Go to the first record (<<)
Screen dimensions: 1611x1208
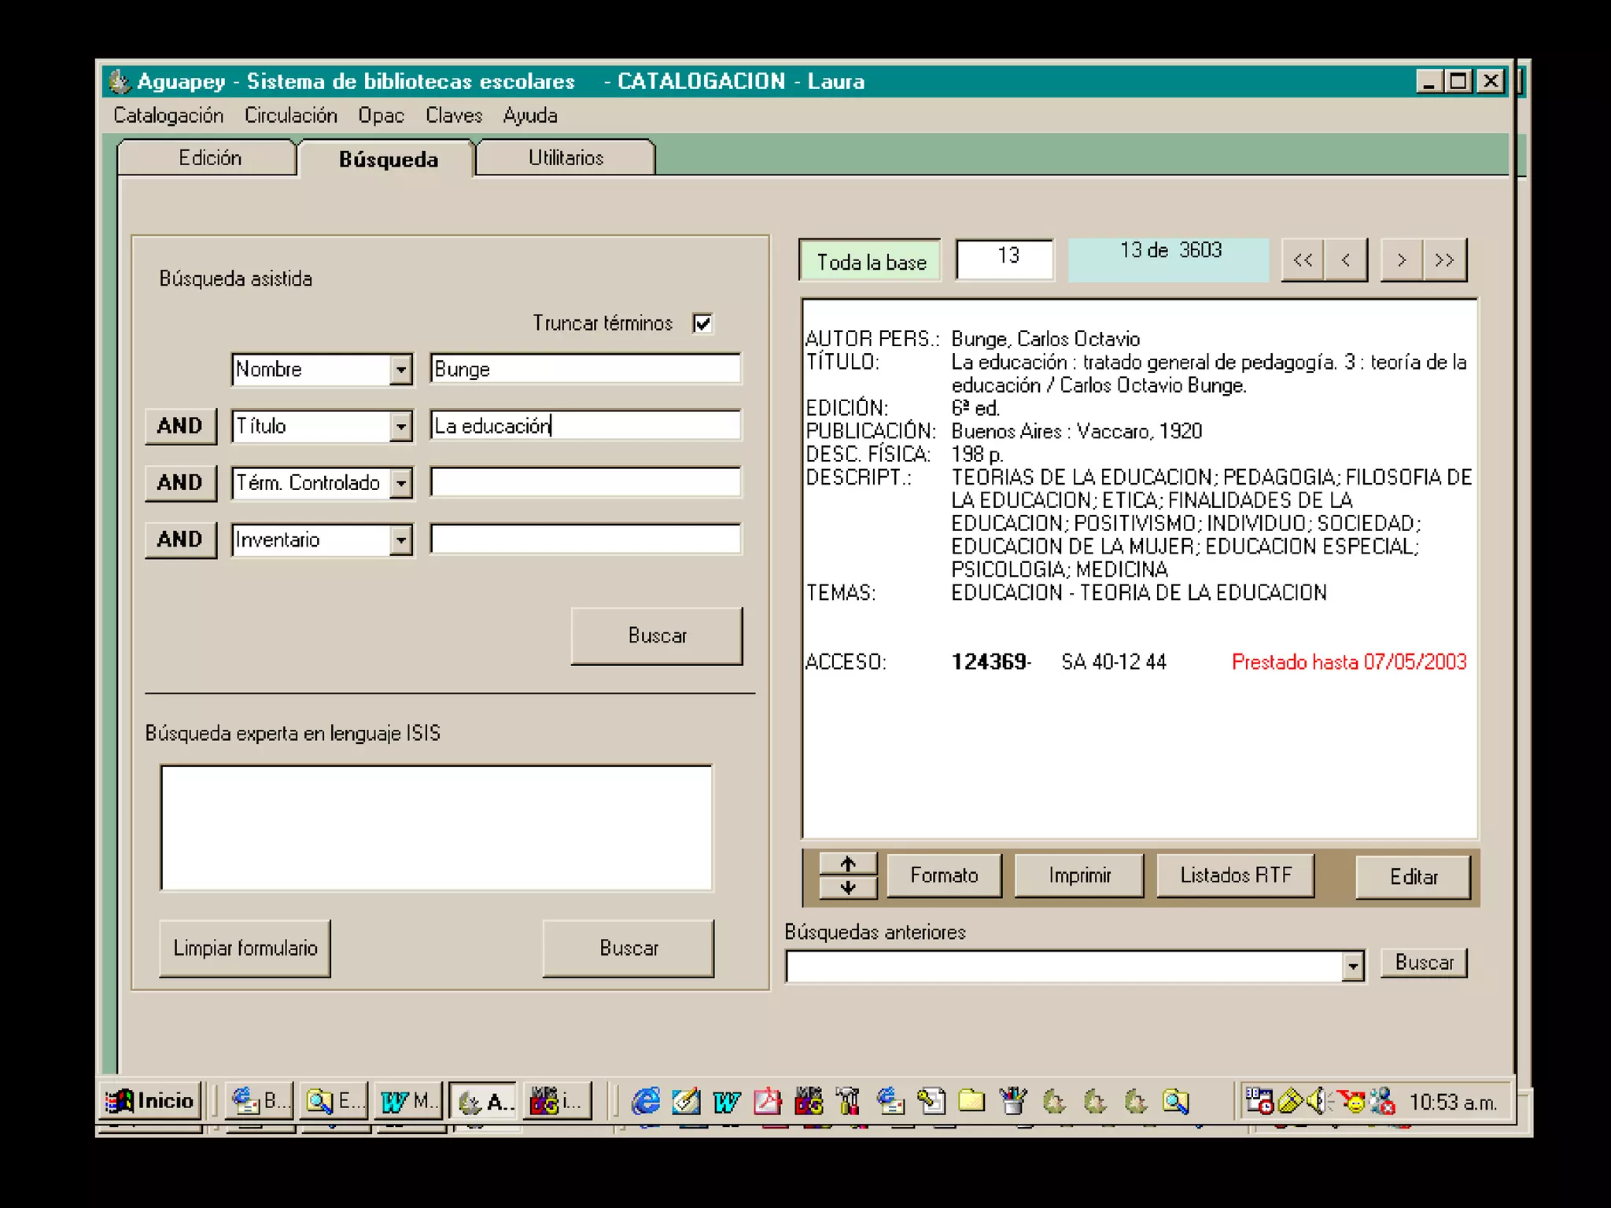pyautogui.click(x=1302, y=260)
